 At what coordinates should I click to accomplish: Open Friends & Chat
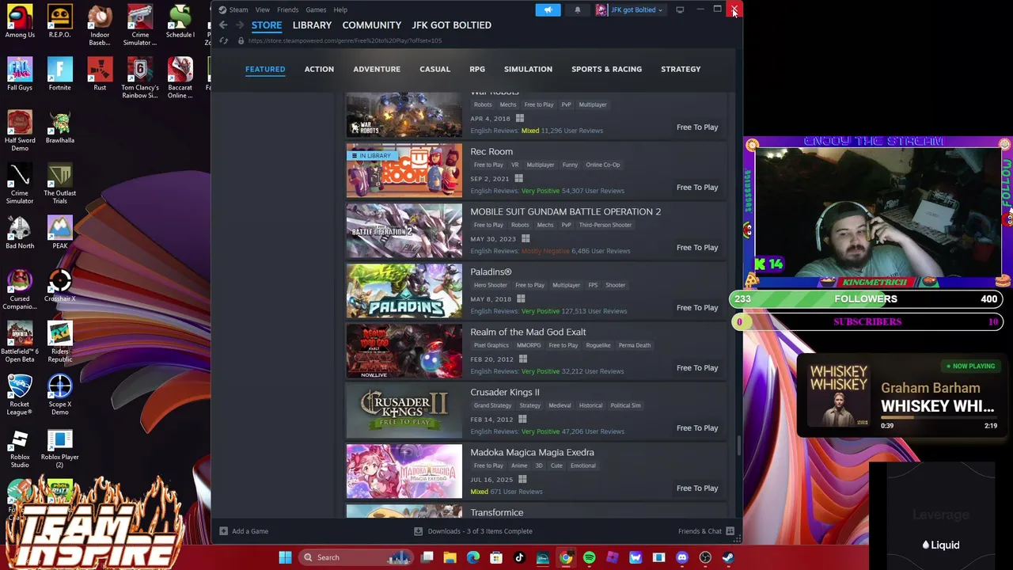point(706,531)
